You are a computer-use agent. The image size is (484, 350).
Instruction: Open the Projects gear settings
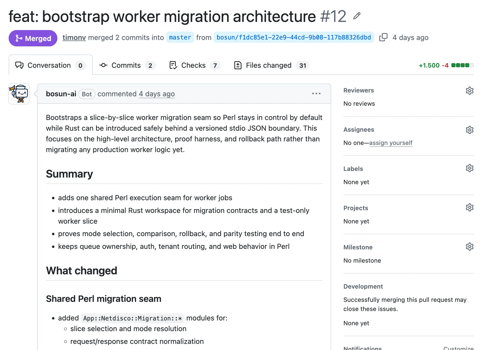[x=469, y=207]
